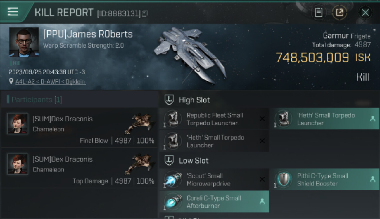Select the James R0berts portrait
Viewport: 380px width, 219px height.
[24, 42]
